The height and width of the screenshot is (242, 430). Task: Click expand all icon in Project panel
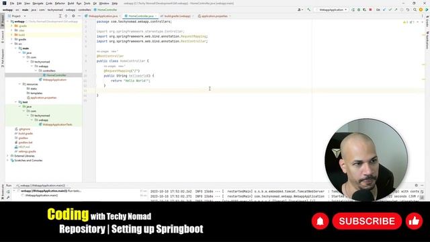click(60, 16)
